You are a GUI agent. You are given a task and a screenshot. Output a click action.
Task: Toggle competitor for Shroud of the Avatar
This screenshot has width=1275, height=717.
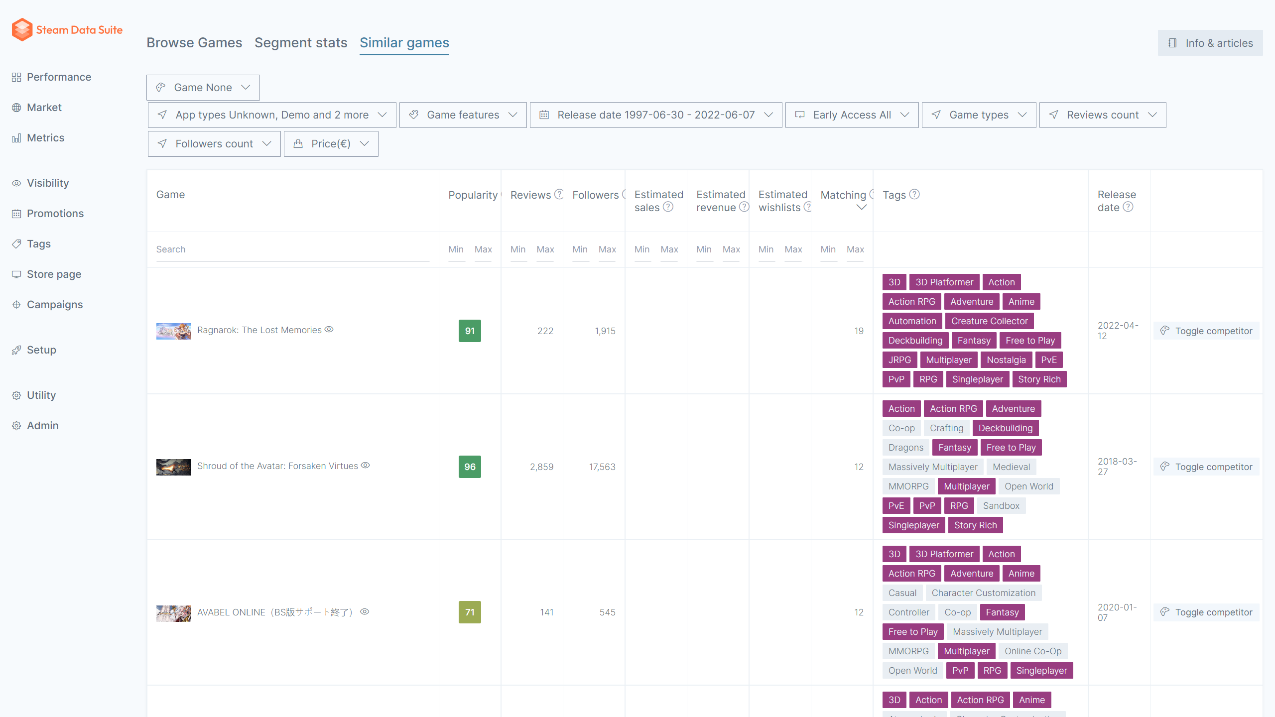[x=1206, y=467]
